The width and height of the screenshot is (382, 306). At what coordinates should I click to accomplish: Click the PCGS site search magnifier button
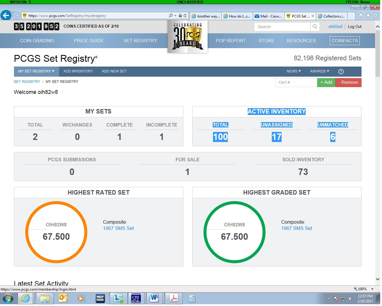[315, 27]
